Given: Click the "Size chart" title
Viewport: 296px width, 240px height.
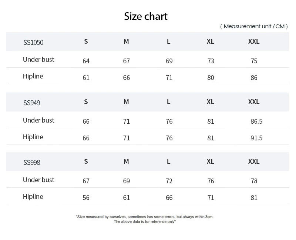Looking at the screenshot, I should [x=146, y=16].
